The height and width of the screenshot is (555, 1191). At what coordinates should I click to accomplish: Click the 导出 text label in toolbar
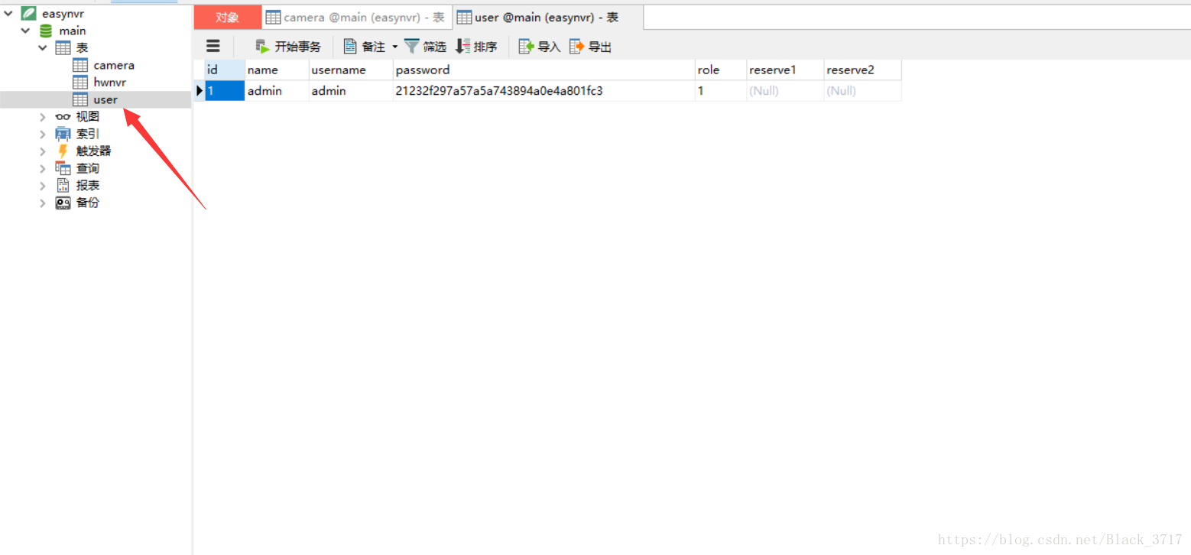coord(600,47)
